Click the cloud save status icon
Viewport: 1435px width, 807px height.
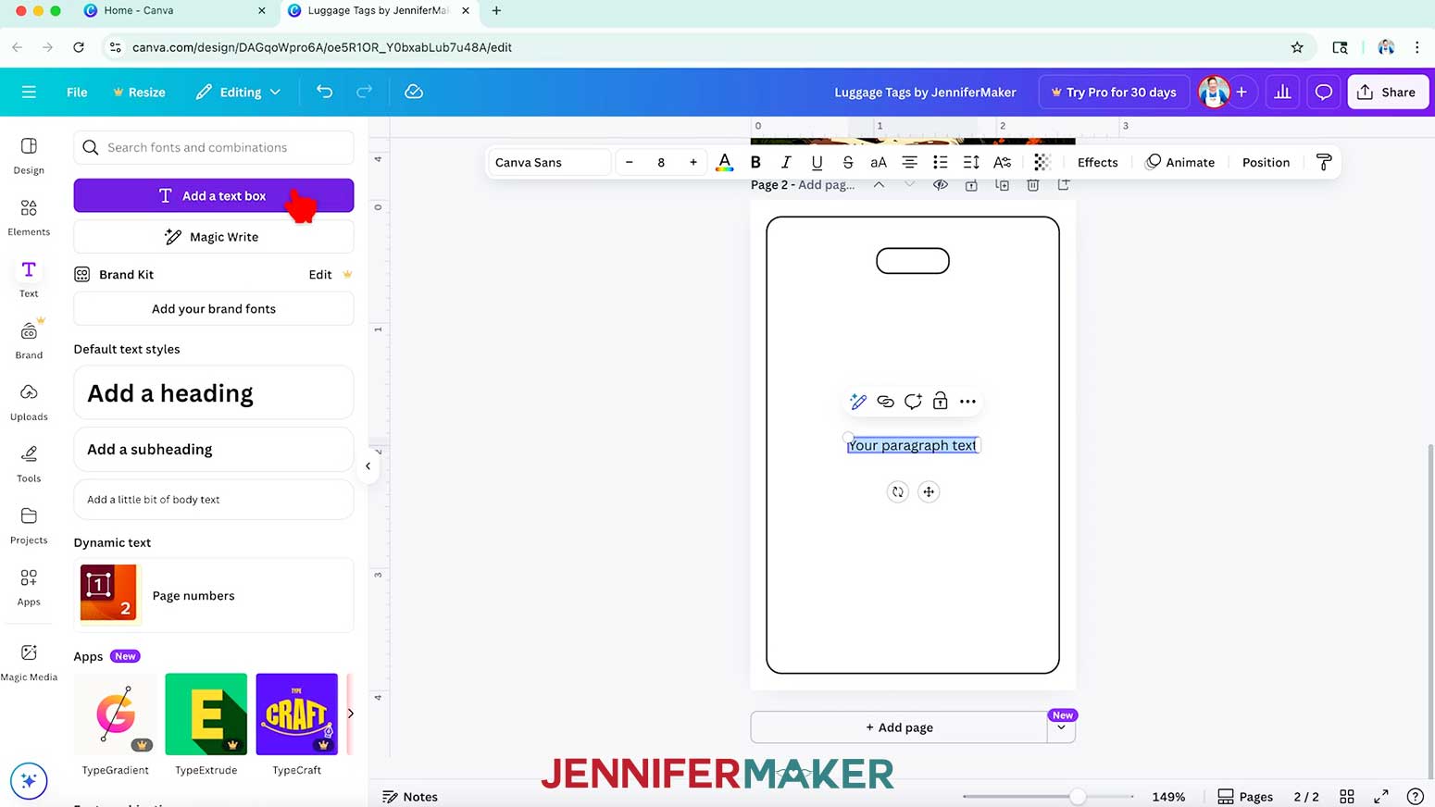point(414,92)
